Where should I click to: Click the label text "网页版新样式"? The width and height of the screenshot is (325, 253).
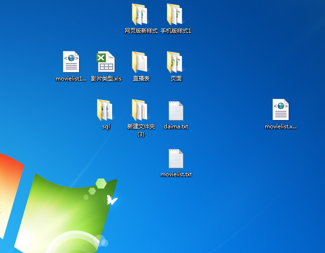point(141,31)
